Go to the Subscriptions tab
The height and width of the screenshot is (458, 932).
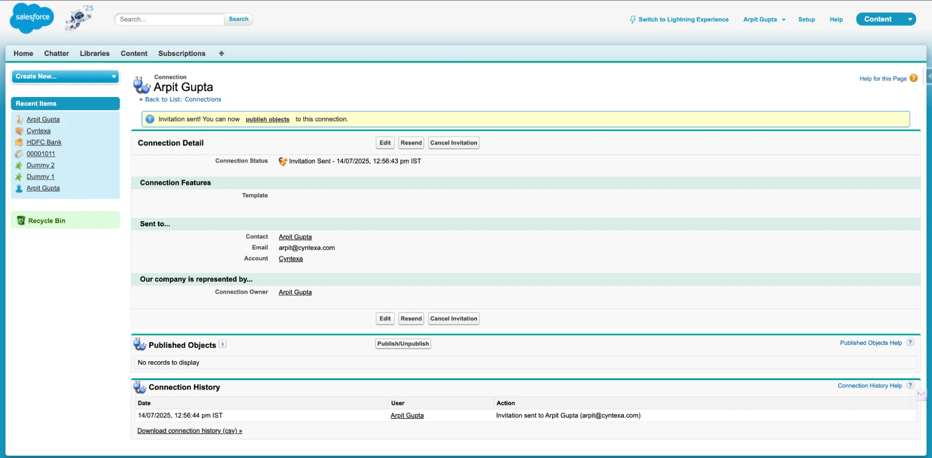[181, 54]
